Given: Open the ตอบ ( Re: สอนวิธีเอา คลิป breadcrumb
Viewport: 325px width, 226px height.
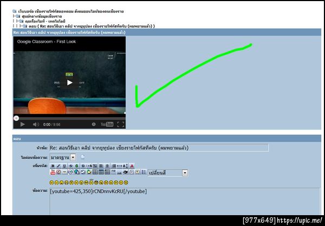Looking at the screenshot, I should pyautogui.click(x=92, y=26).
